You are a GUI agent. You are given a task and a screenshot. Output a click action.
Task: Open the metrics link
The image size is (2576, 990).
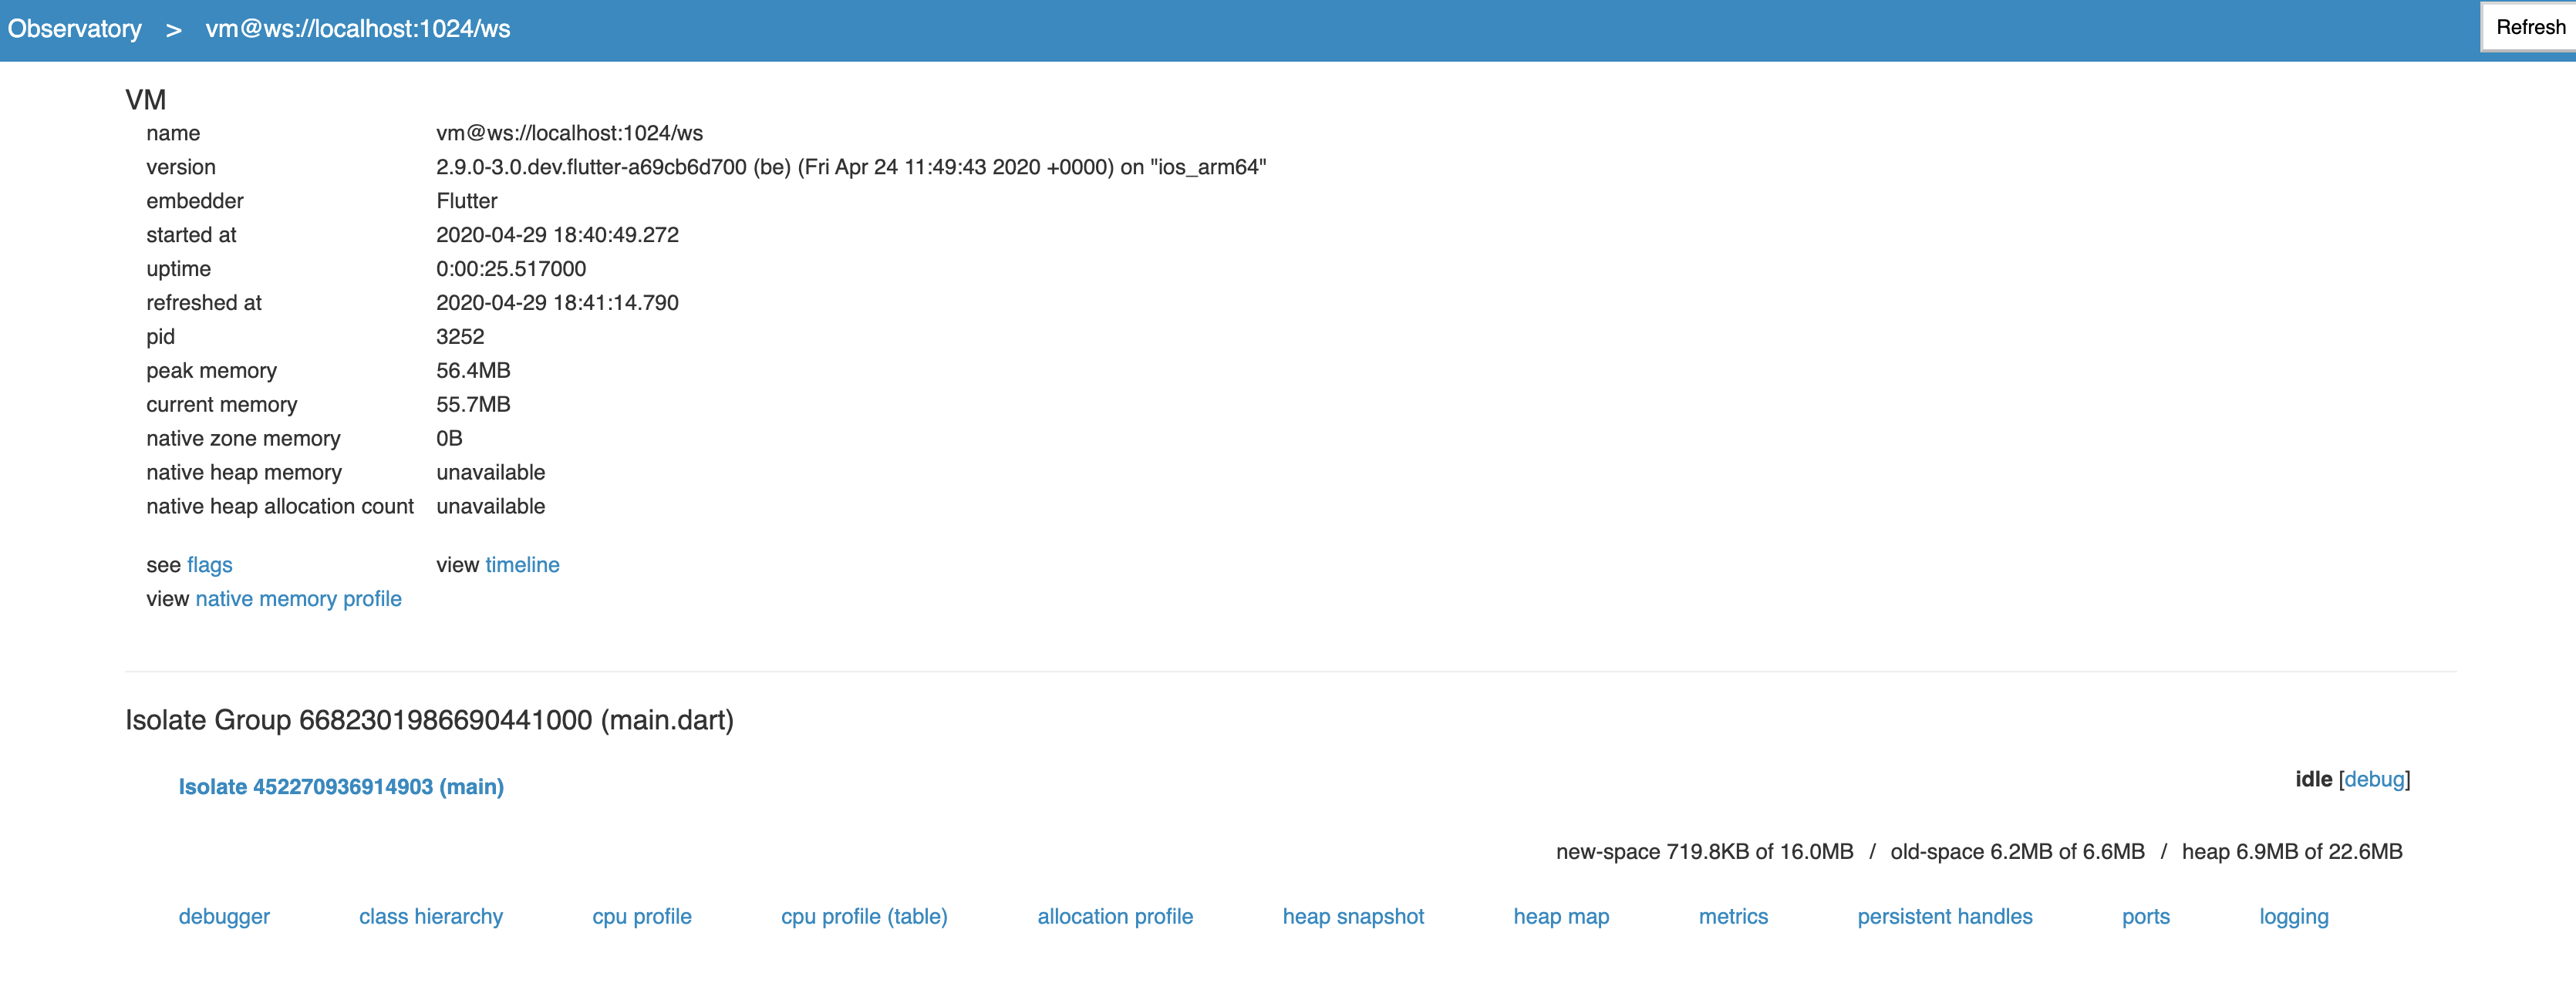click(x=1733, y=917)
